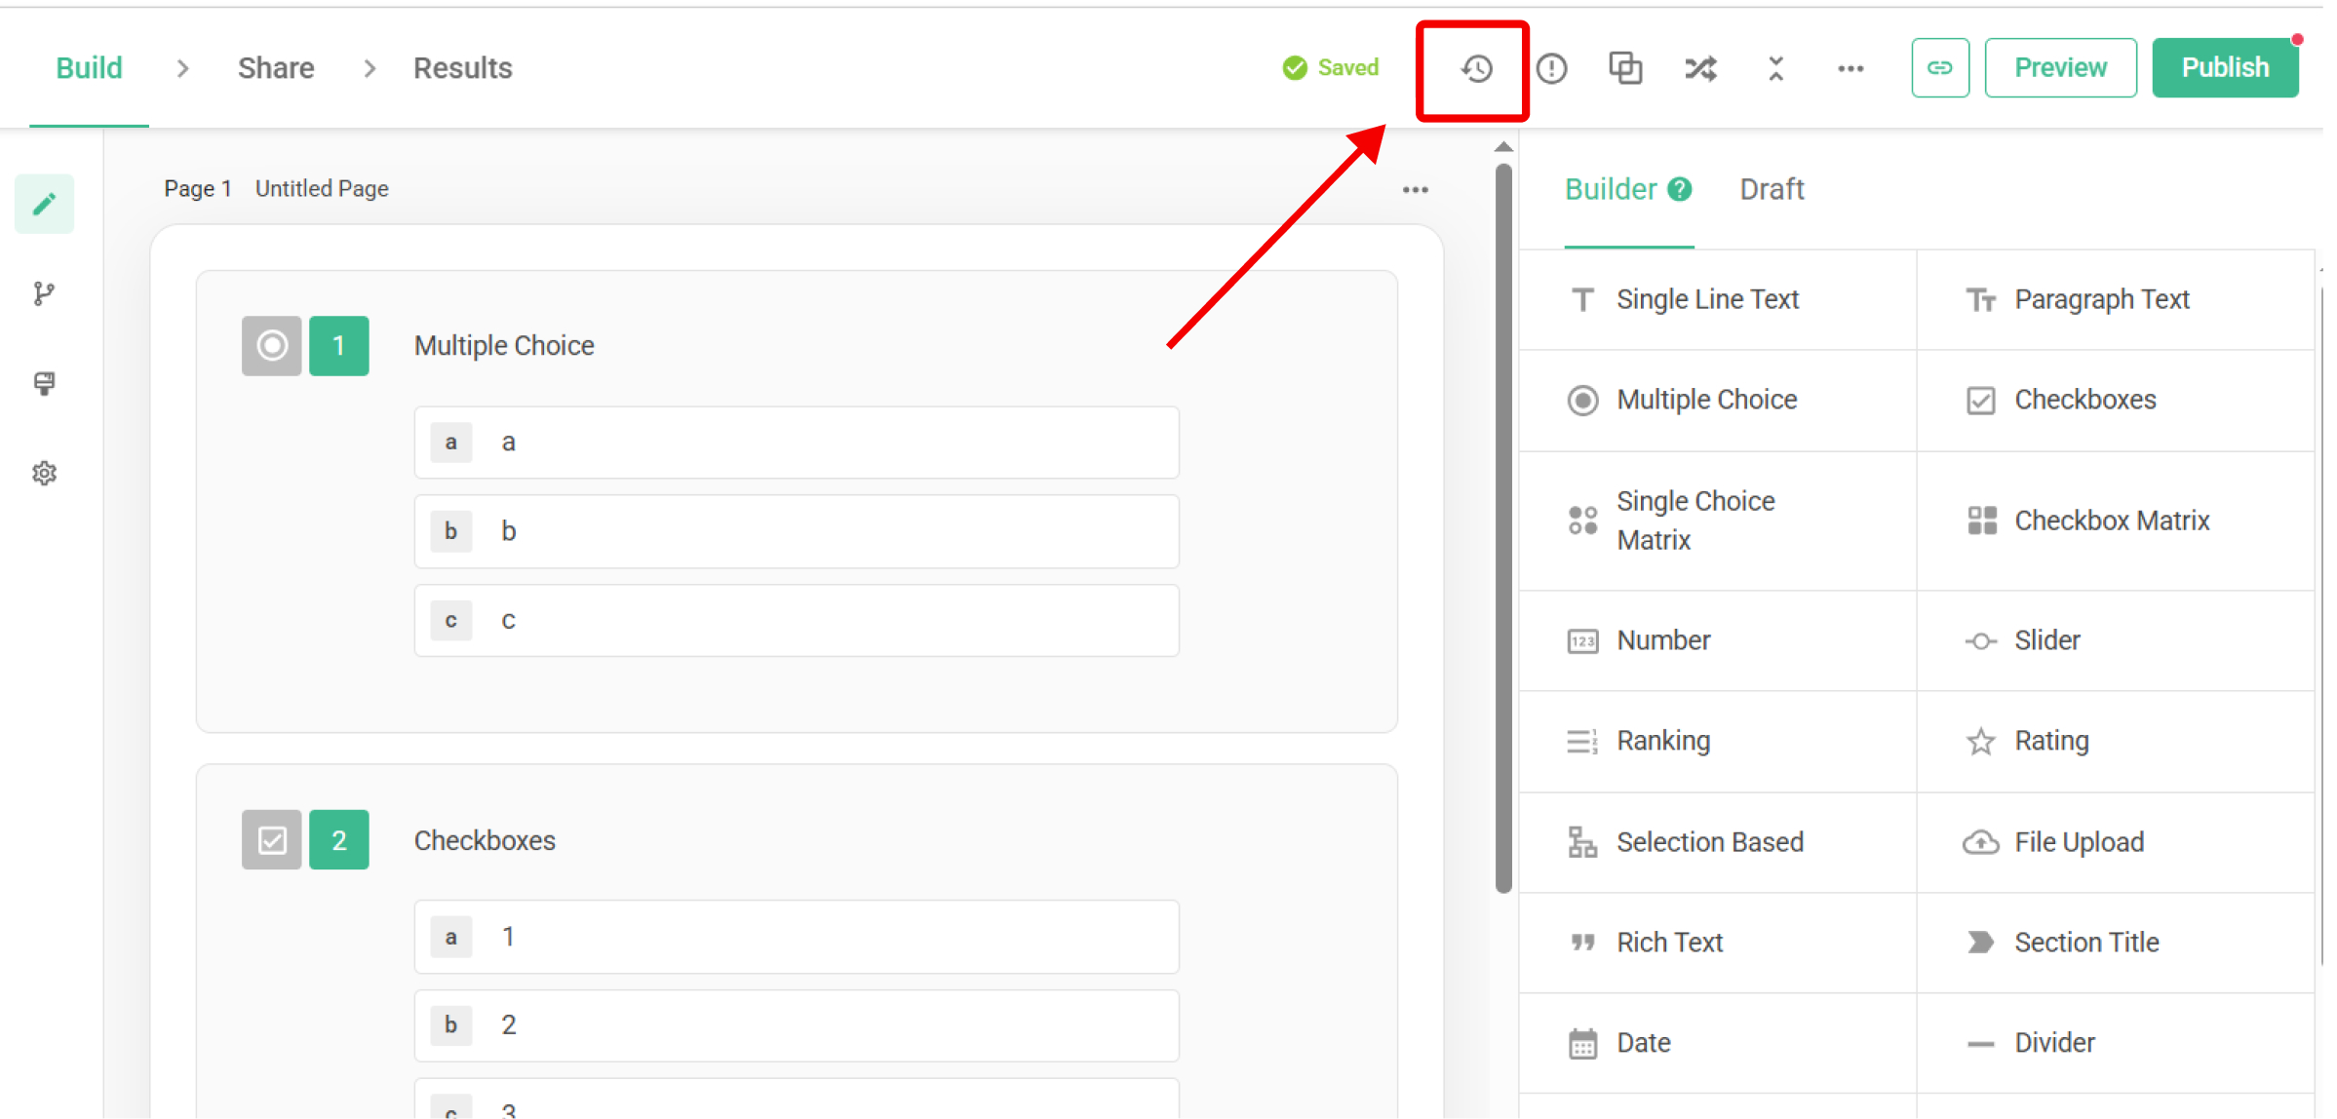
Task: Click the Multiple Choice question title
Action: coord(504,346)
